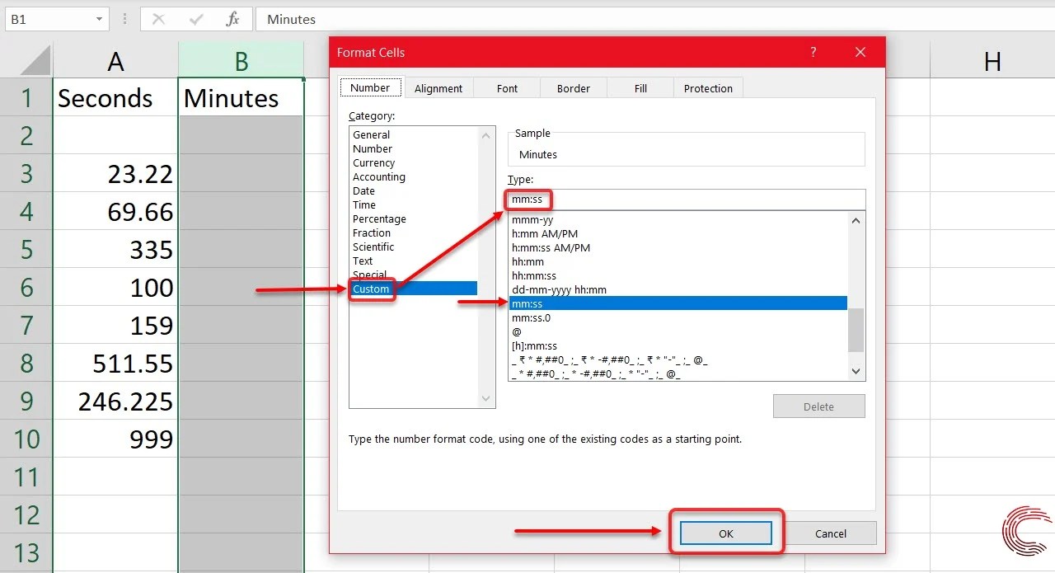Click the Delete button

[818, 406]
